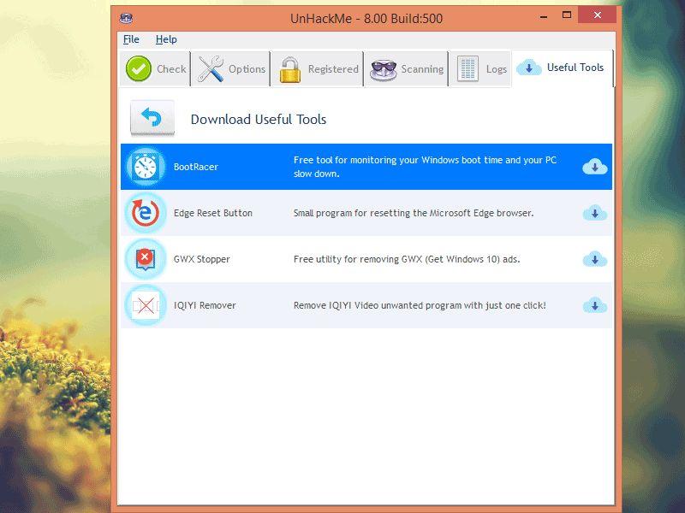
Task: Download IQIYI Remover via cloud icon
Action: pyautogui.click(x=594, y=305)
